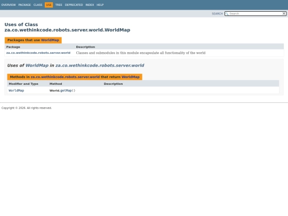Click WorldMap type link in methods table

(17, 90)
